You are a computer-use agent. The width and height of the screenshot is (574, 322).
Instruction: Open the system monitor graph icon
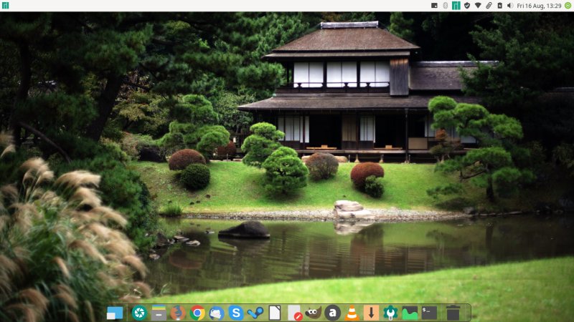(x=410, y=313)
